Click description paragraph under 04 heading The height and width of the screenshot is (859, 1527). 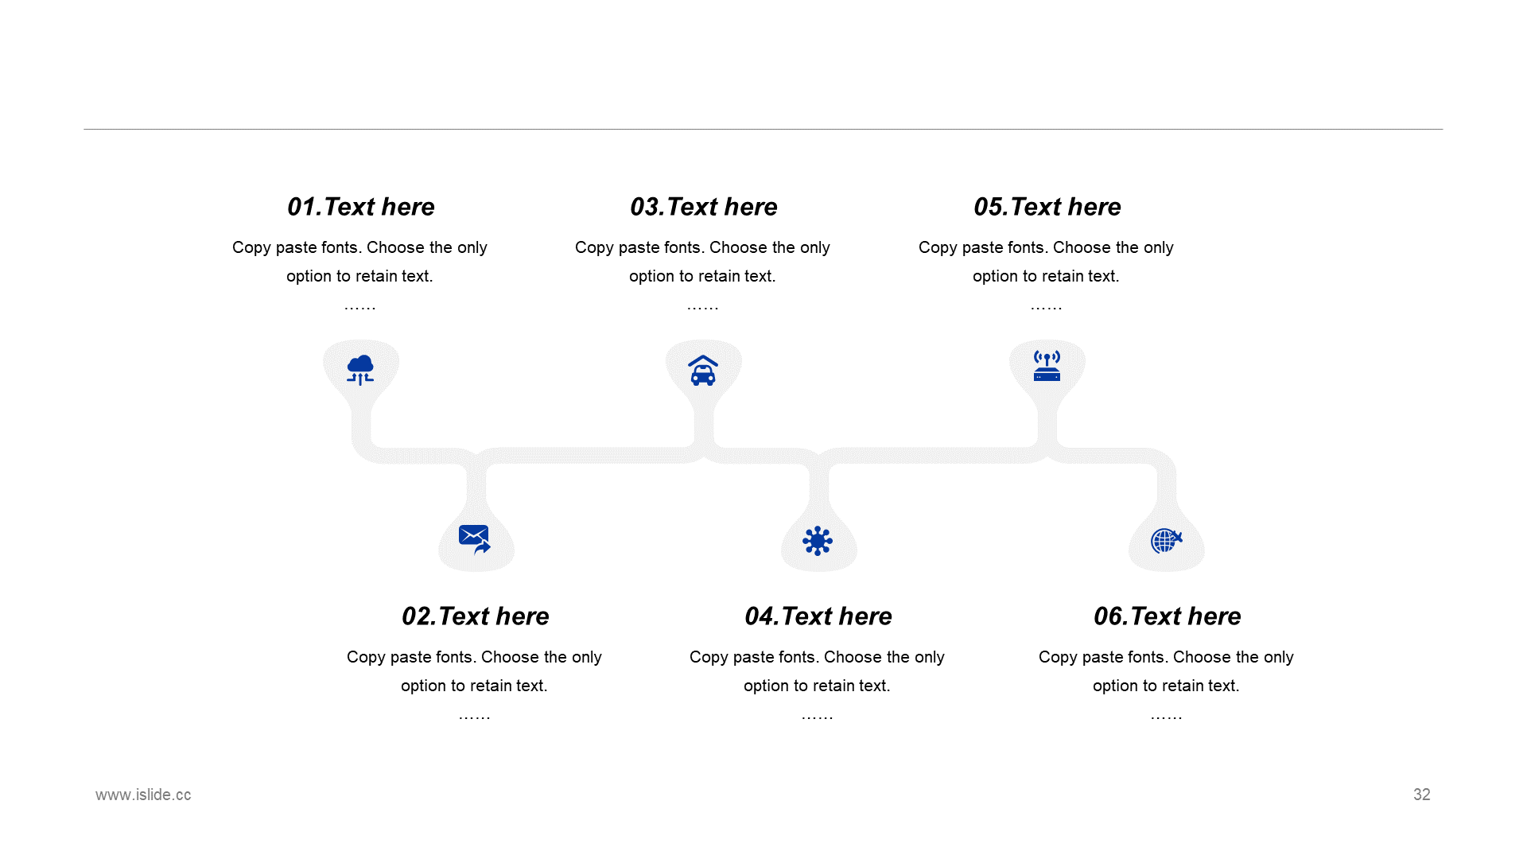click(817, 671)
